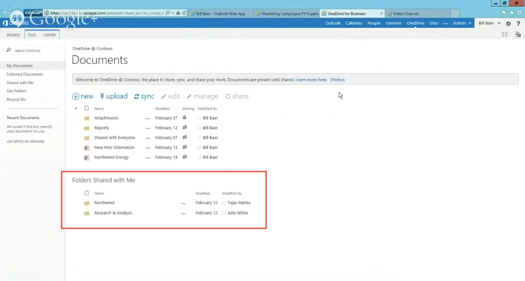Close the OneDrive for Business tab
Image resolution: width=525 pixels, height=281 pixels.
[382, 13]
